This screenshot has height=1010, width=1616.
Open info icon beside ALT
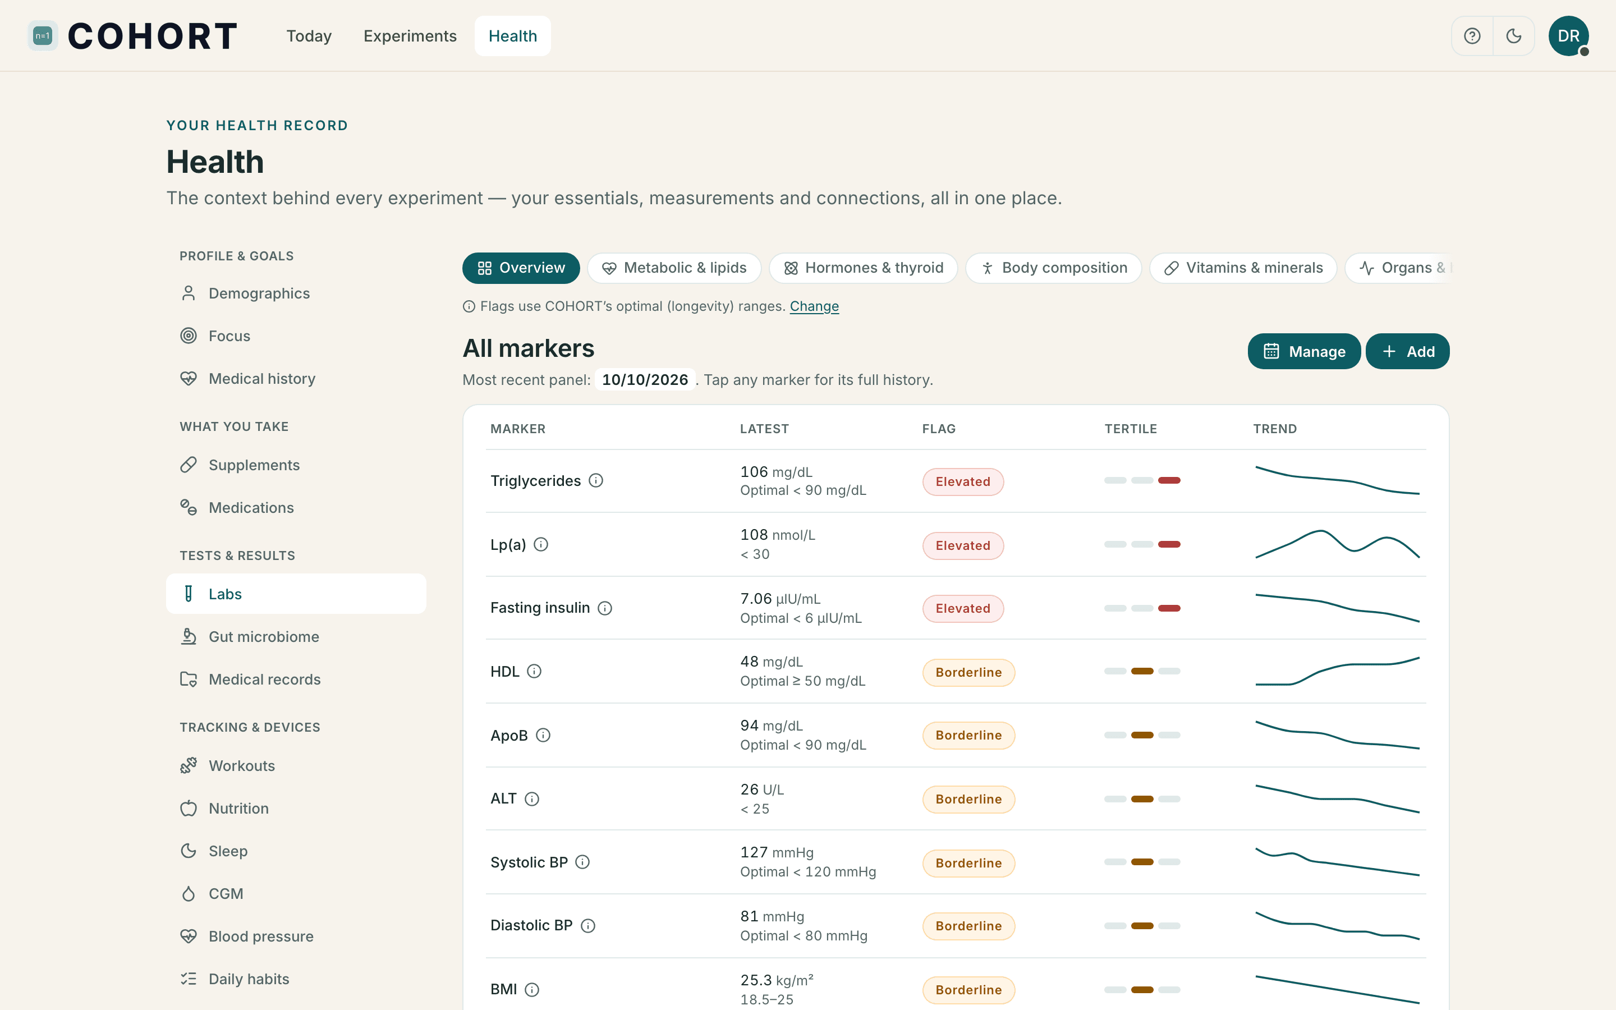[531, 799]
